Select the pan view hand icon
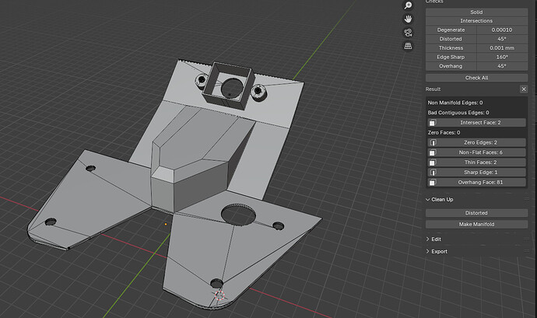The image size is (537, 318). [x=408, y=19]
